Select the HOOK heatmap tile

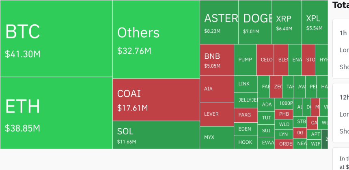[x=246, y=142]
